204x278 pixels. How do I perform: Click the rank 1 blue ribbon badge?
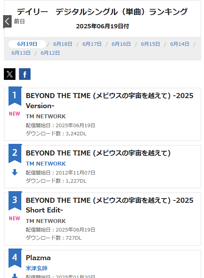click(15, 96)
